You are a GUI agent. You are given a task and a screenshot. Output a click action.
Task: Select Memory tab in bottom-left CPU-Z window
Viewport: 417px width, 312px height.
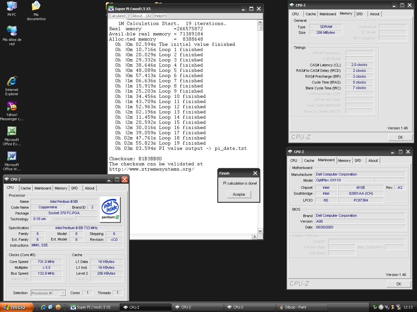[x=61, y=188]
